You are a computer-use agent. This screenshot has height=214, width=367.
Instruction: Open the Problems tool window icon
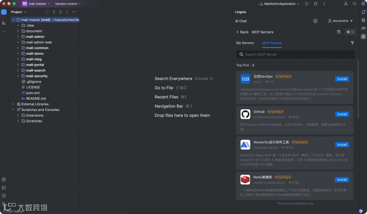[x=4, y=196]
